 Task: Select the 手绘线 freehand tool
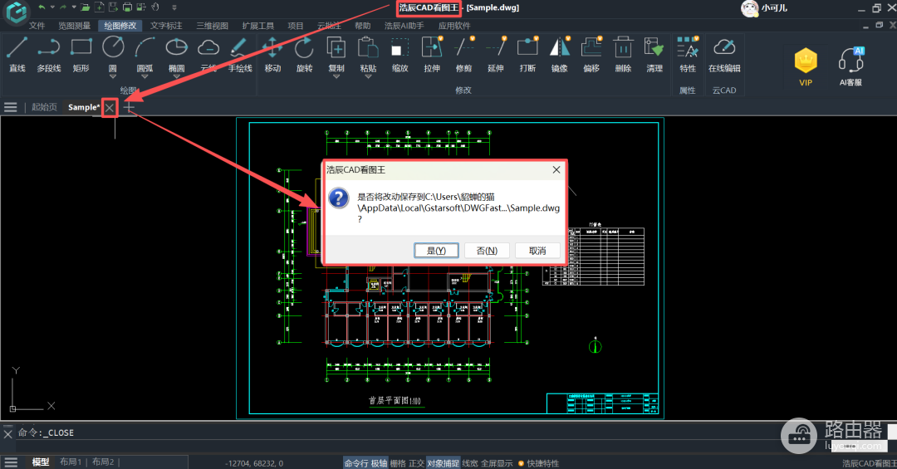click(x=240, y=55)
